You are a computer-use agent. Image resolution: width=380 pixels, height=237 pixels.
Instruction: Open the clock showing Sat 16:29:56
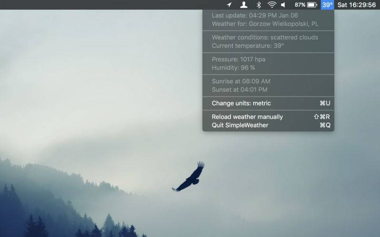click(x=357, y=5)
